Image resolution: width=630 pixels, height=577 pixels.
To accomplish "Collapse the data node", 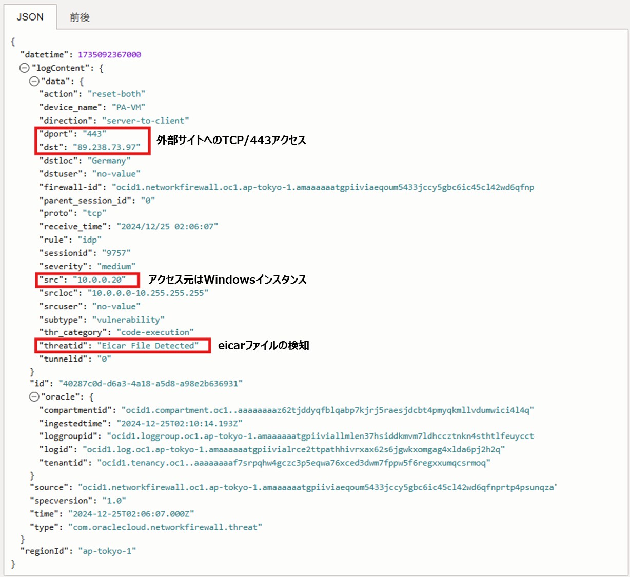I will click(x=34, y=81).
